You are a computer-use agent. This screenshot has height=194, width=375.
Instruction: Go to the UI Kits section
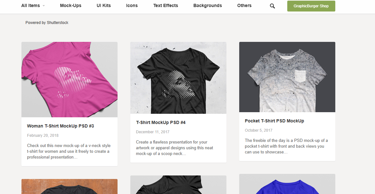pyautogui.click(x=103, y=5)
